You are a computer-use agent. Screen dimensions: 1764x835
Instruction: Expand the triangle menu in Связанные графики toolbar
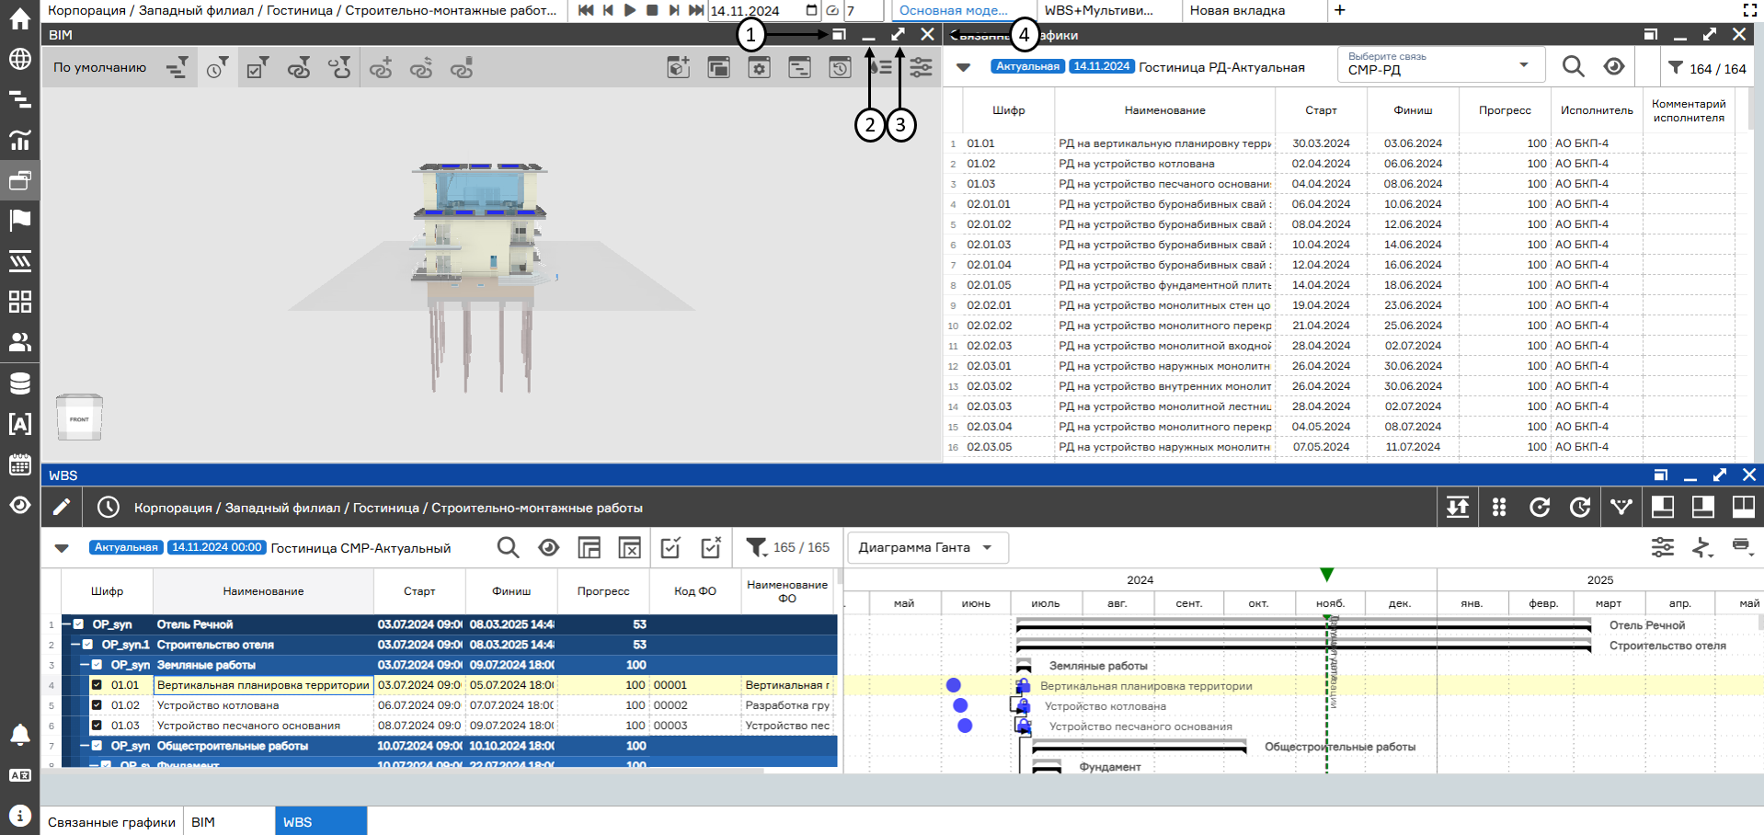point(963,67)
